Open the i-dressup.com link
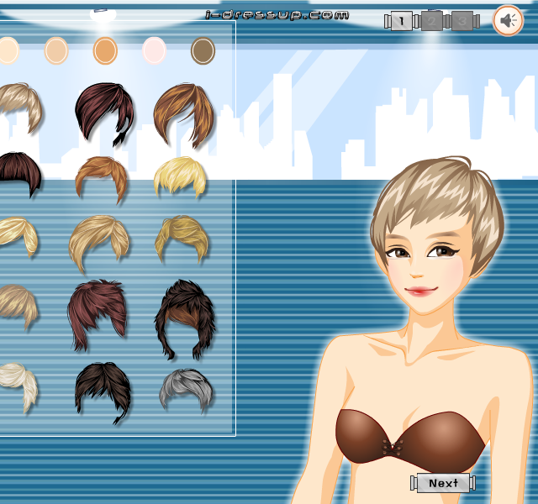The height and width of the screenshot is (504, 538). (x=277, y=15)
